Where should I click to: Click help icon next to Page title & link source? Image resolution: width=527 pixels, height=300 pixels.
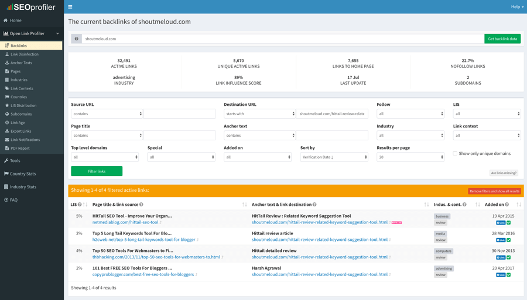[x=141, y=205]
